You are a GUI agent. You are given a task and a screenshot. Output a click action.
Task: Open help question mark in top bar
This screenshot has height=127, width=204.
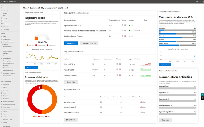pos(200,2)
